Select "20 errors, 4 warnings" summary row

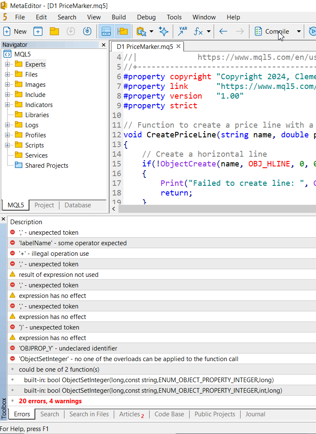point(162,401)
